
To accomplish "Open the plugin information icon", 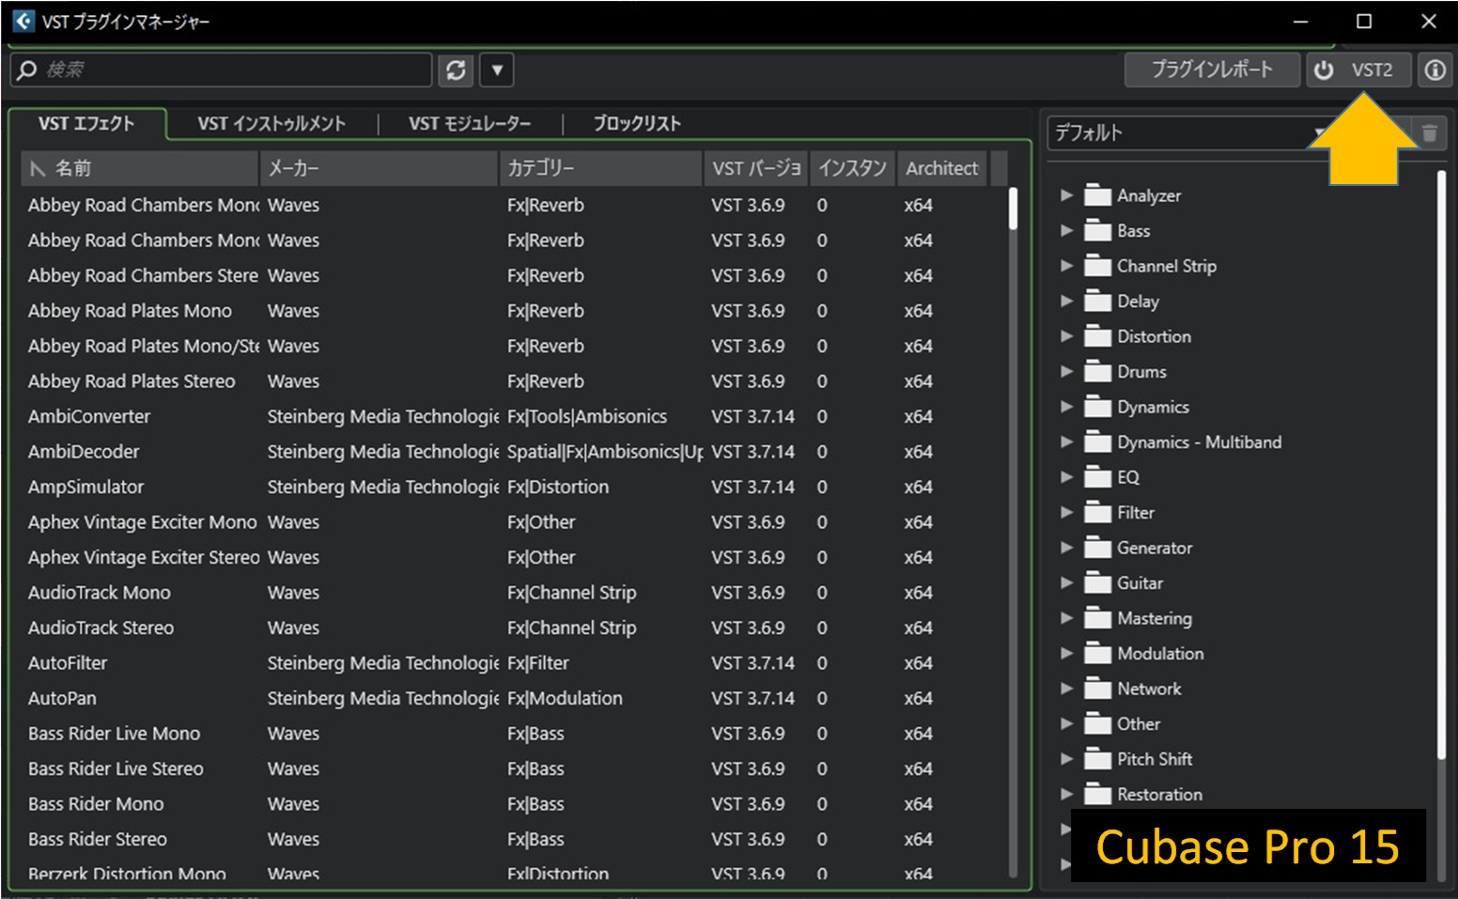I will click(1435, 70).
